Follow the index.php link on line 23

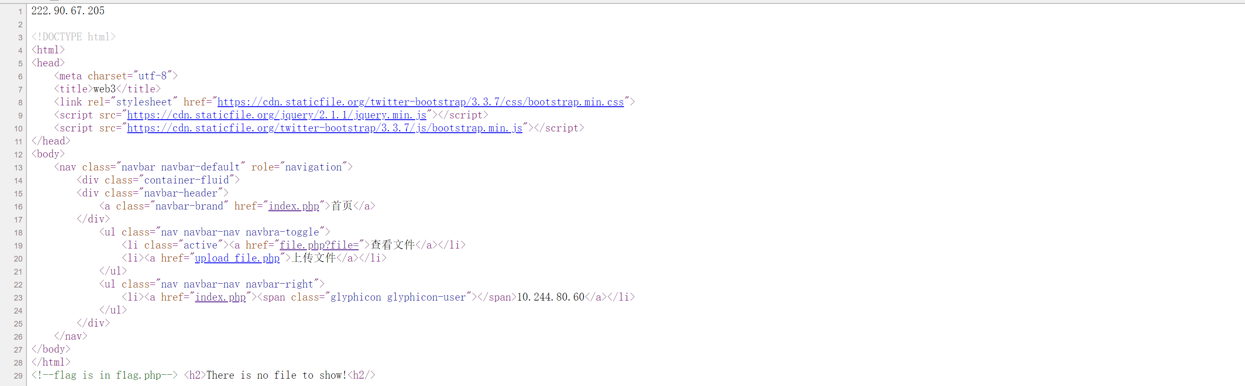click(x=221, y=297)
